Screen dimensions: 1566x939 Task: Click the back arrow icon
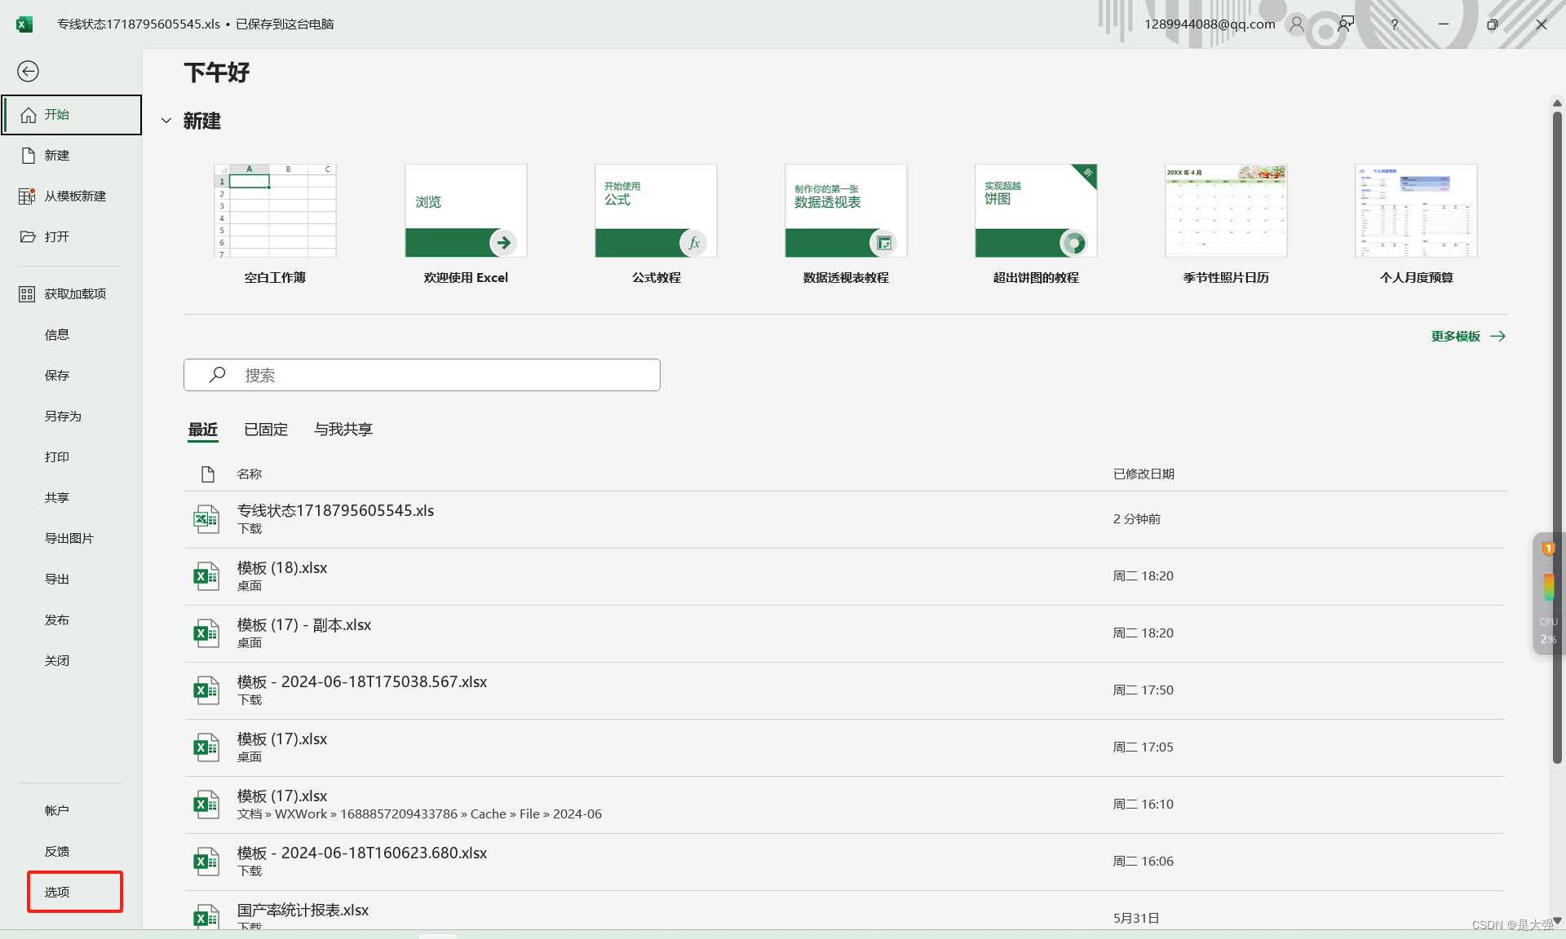[x=28, y=72]
